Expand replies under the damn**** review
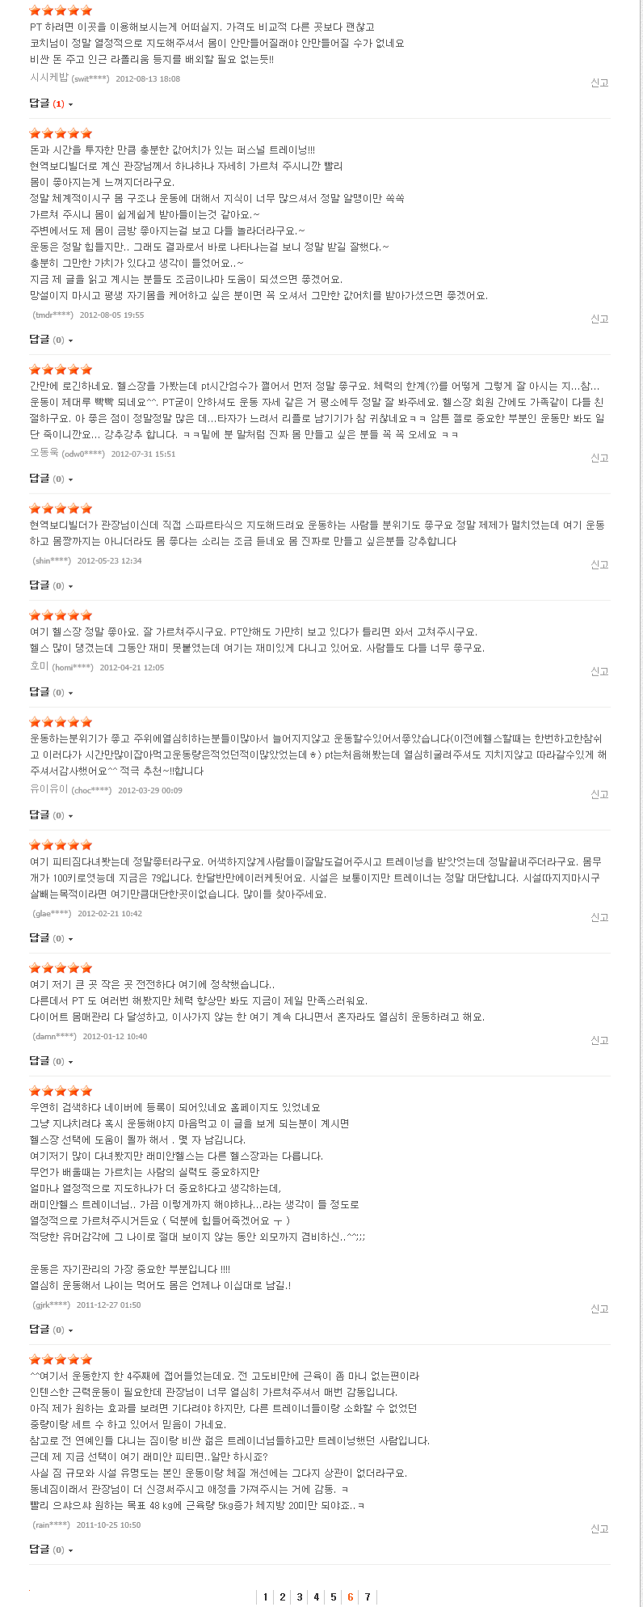 [51, 1061]
